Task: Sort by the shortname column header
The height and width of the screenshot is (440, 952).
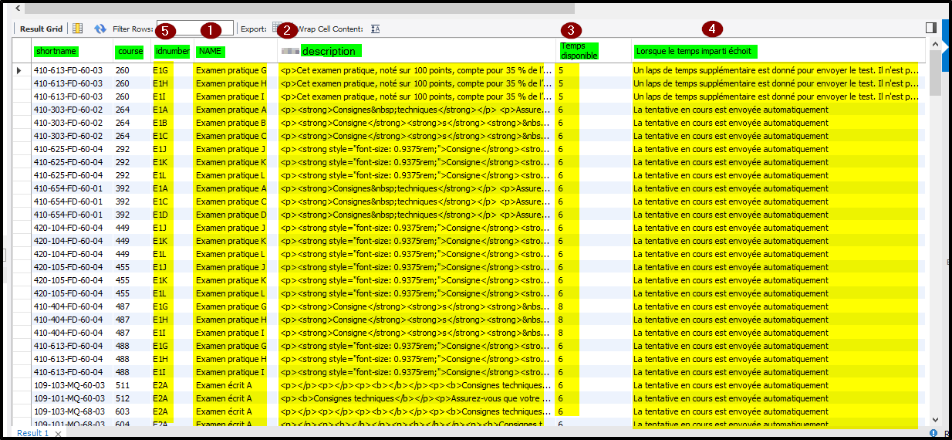Action: (56, 51)
